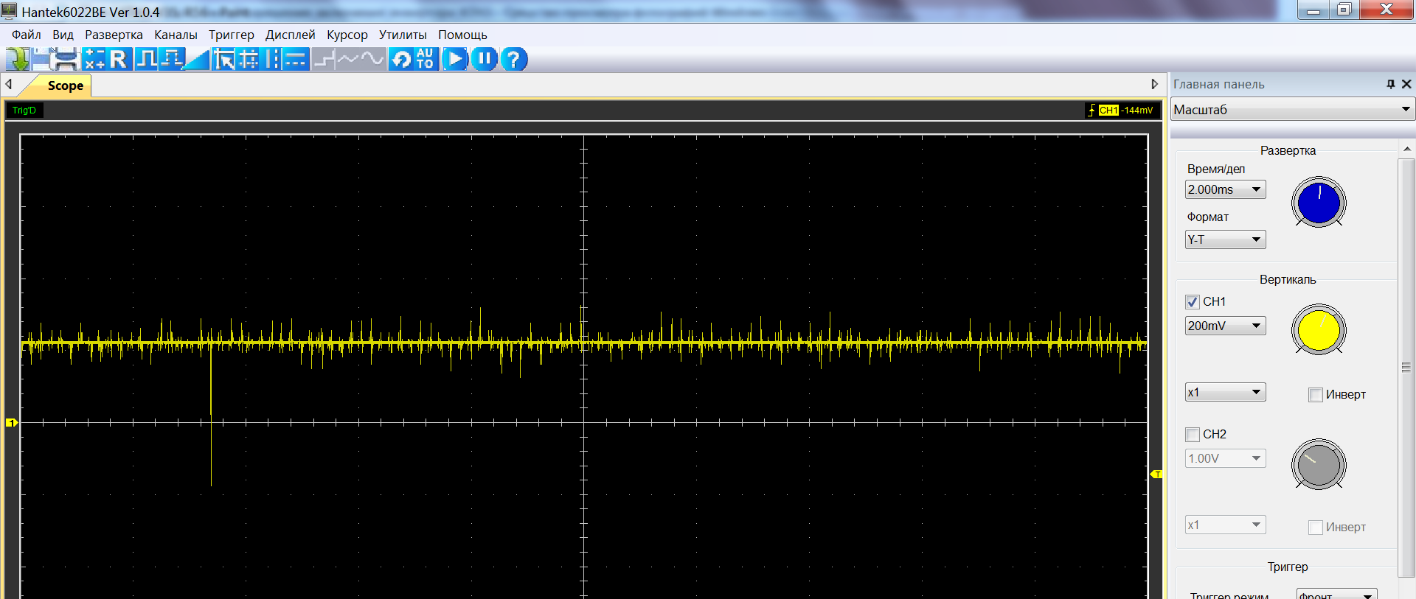
Task: Open the Каналы menu
Action: coord(176,35)
